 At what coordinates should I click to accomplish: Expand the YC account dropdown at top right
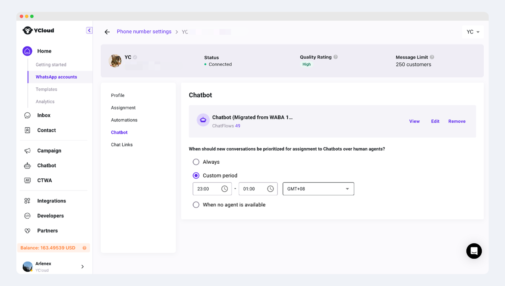coord(473,32)
